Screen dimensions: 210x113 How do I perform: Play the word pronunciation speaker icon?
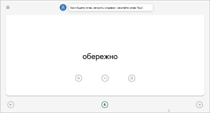79,78
